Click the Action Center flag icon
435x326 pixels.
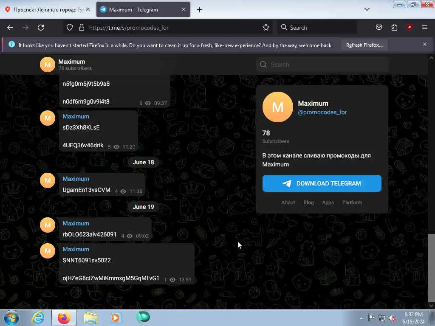[x=371, y=318]
